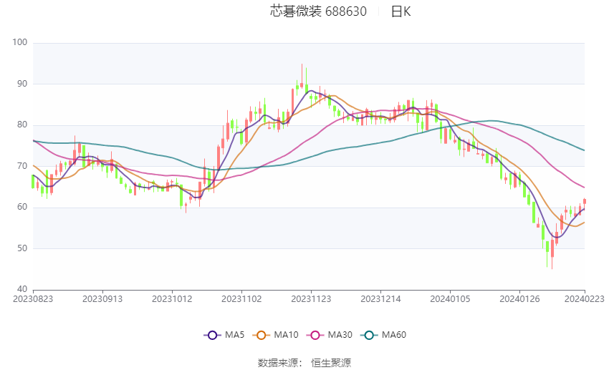
Task: Click the 20240223 x-axis date label
Action: click(x=584, y=299)
